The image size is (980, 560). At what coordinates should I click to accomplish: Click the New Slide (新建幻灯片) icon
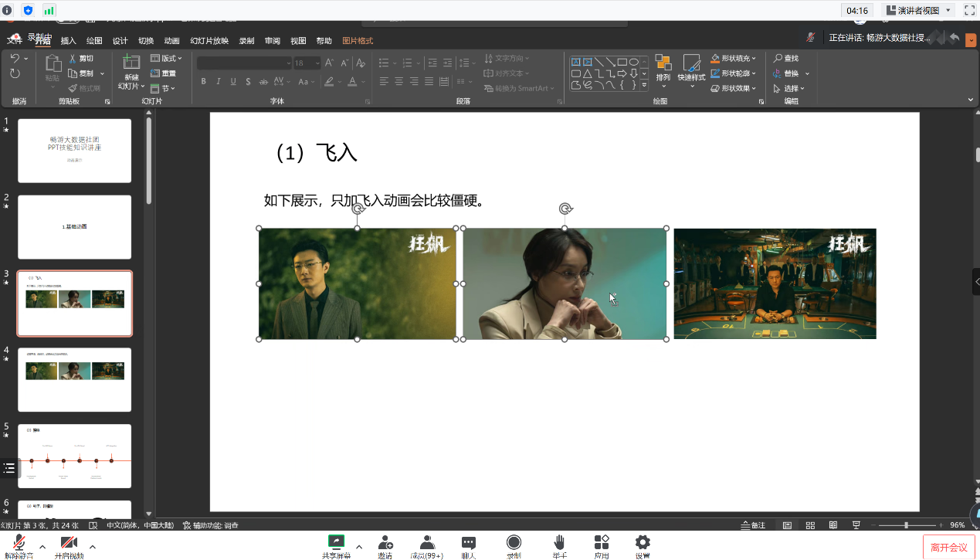coord(131,63)
